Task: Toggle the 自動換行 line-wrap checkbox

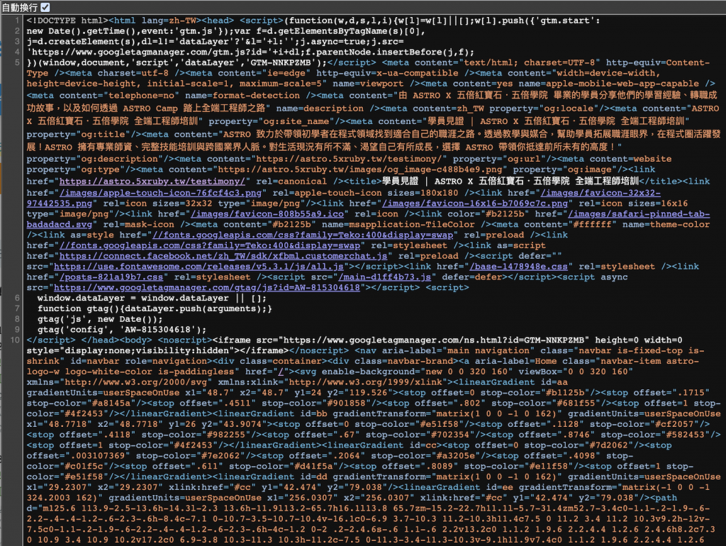Action: (45, 7)
